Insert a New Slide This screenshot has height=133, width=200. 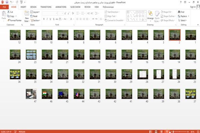click(x=27, y=16)
